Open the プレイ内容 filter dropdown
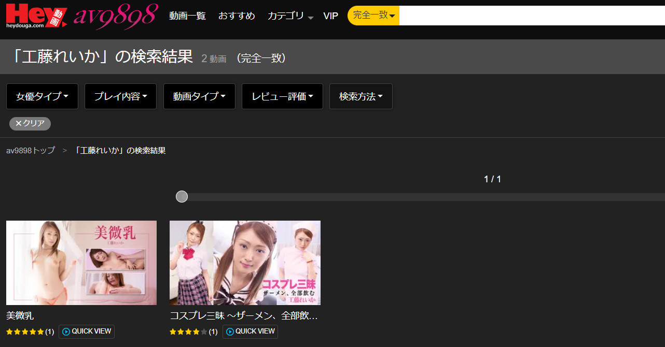The height and width of the screenshot is (347, 665). pyautogui.click(x=120, y=96)
